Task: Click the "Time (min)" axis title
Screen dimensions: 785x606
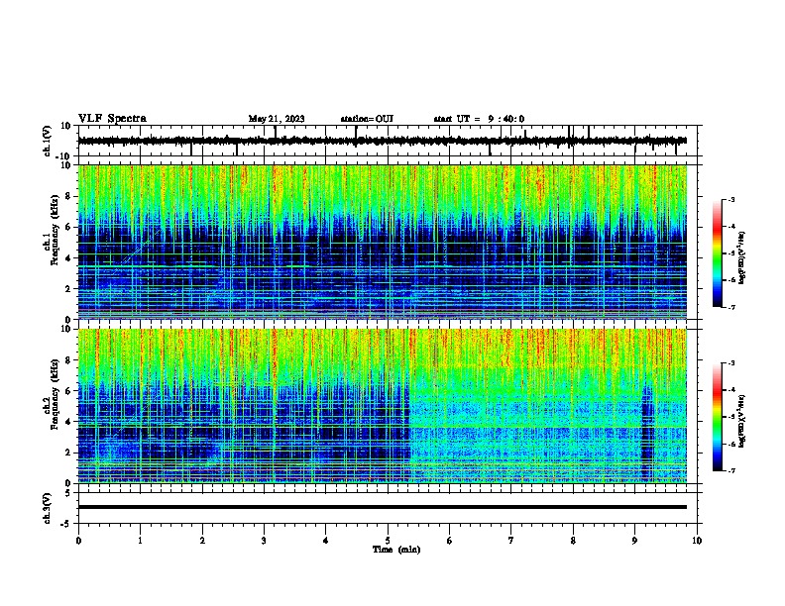Action: pos(396,550)
